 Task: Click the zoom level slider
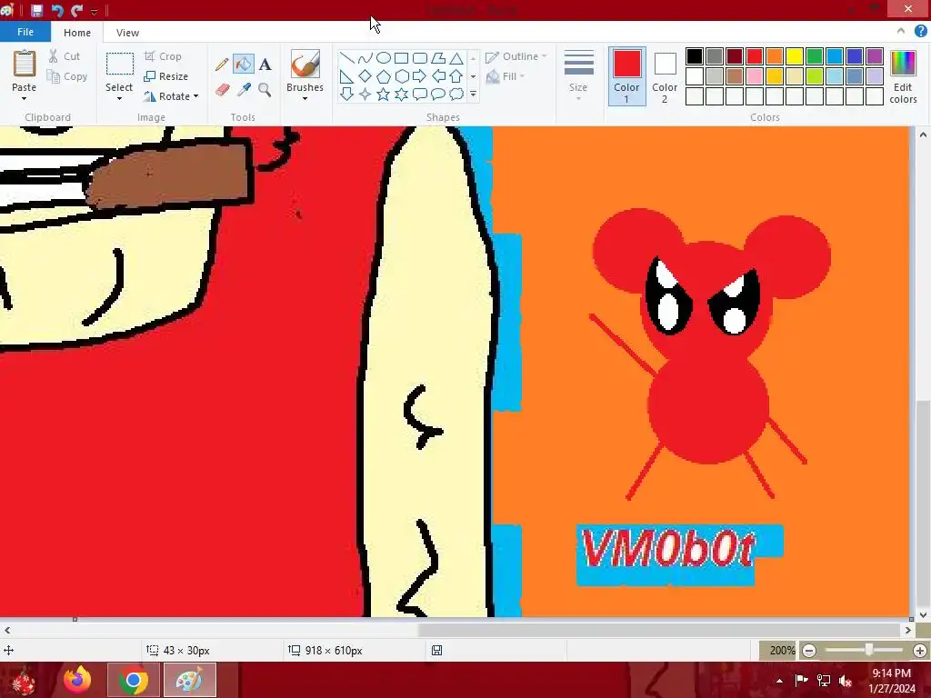click(x=868, y=651)
